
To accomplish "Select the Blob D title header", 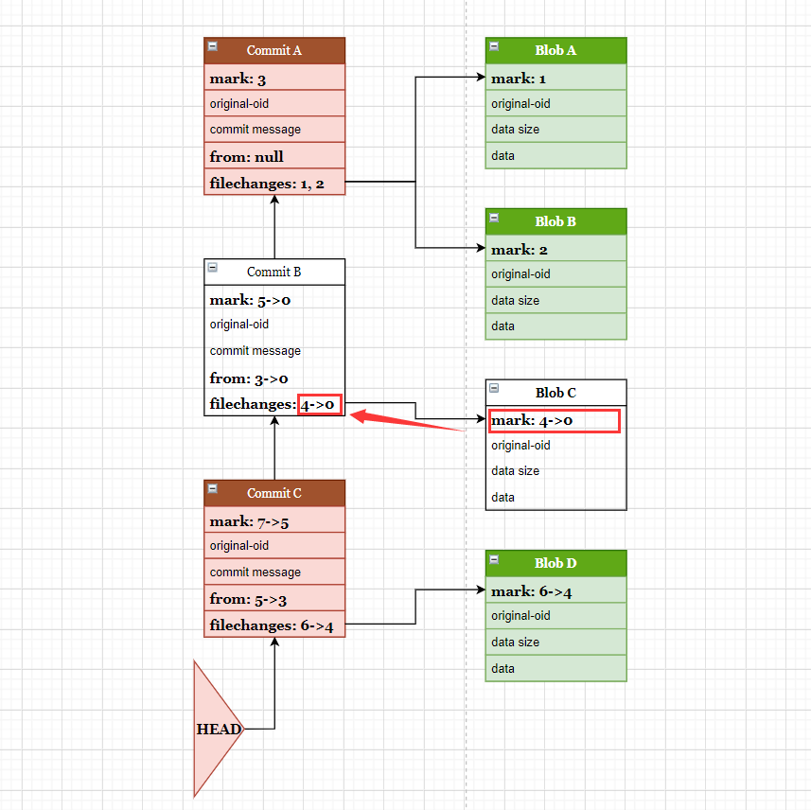I will [x=556, y=563].
